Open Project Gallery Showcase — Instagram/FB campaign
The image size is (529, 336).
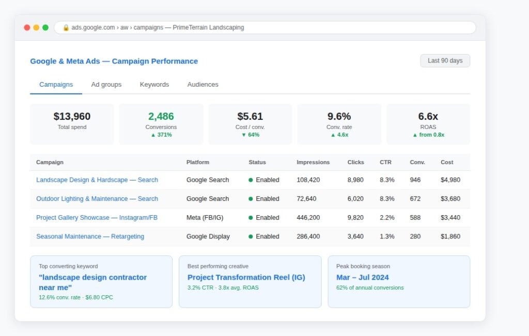coord(97,218)
